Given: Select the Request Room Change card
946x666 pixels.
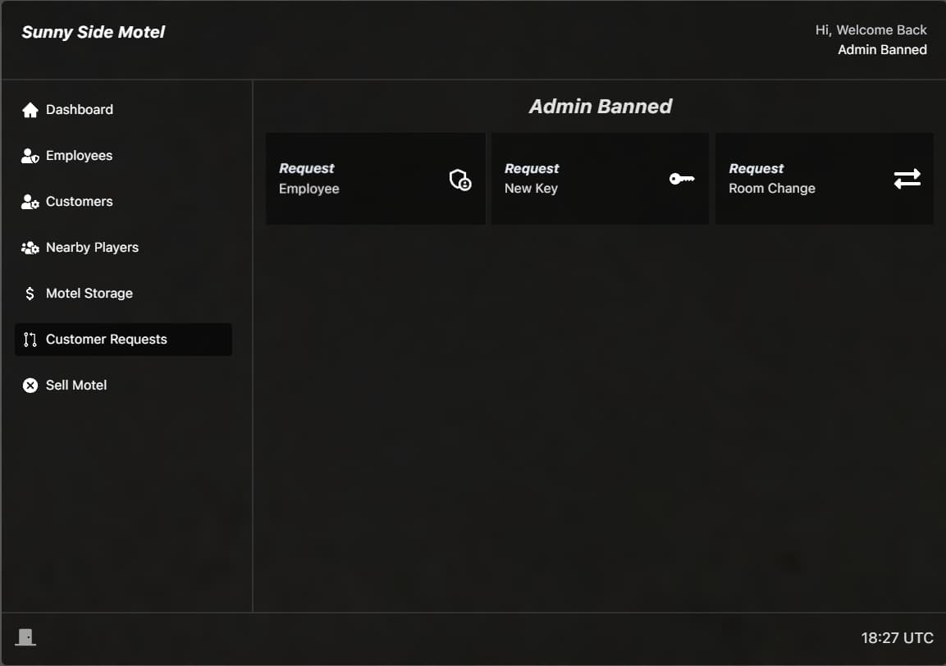Looking at the screenshot, I should coord(824,179).
